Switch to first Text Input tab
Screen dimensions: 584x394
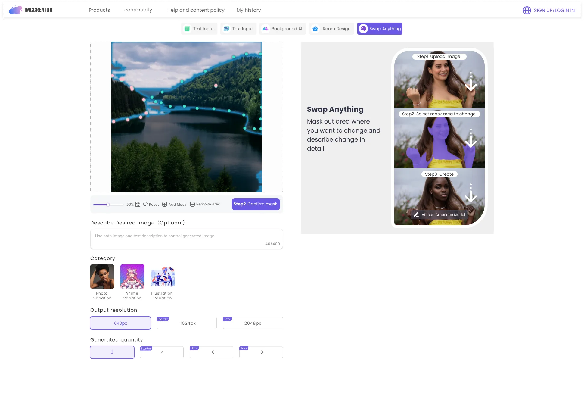pos(199,29)
